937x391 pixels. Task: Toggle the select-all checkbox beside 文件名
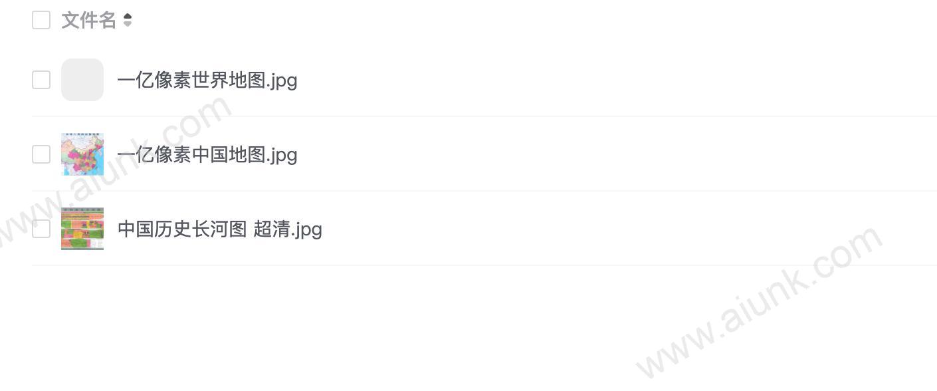point(41,20)
